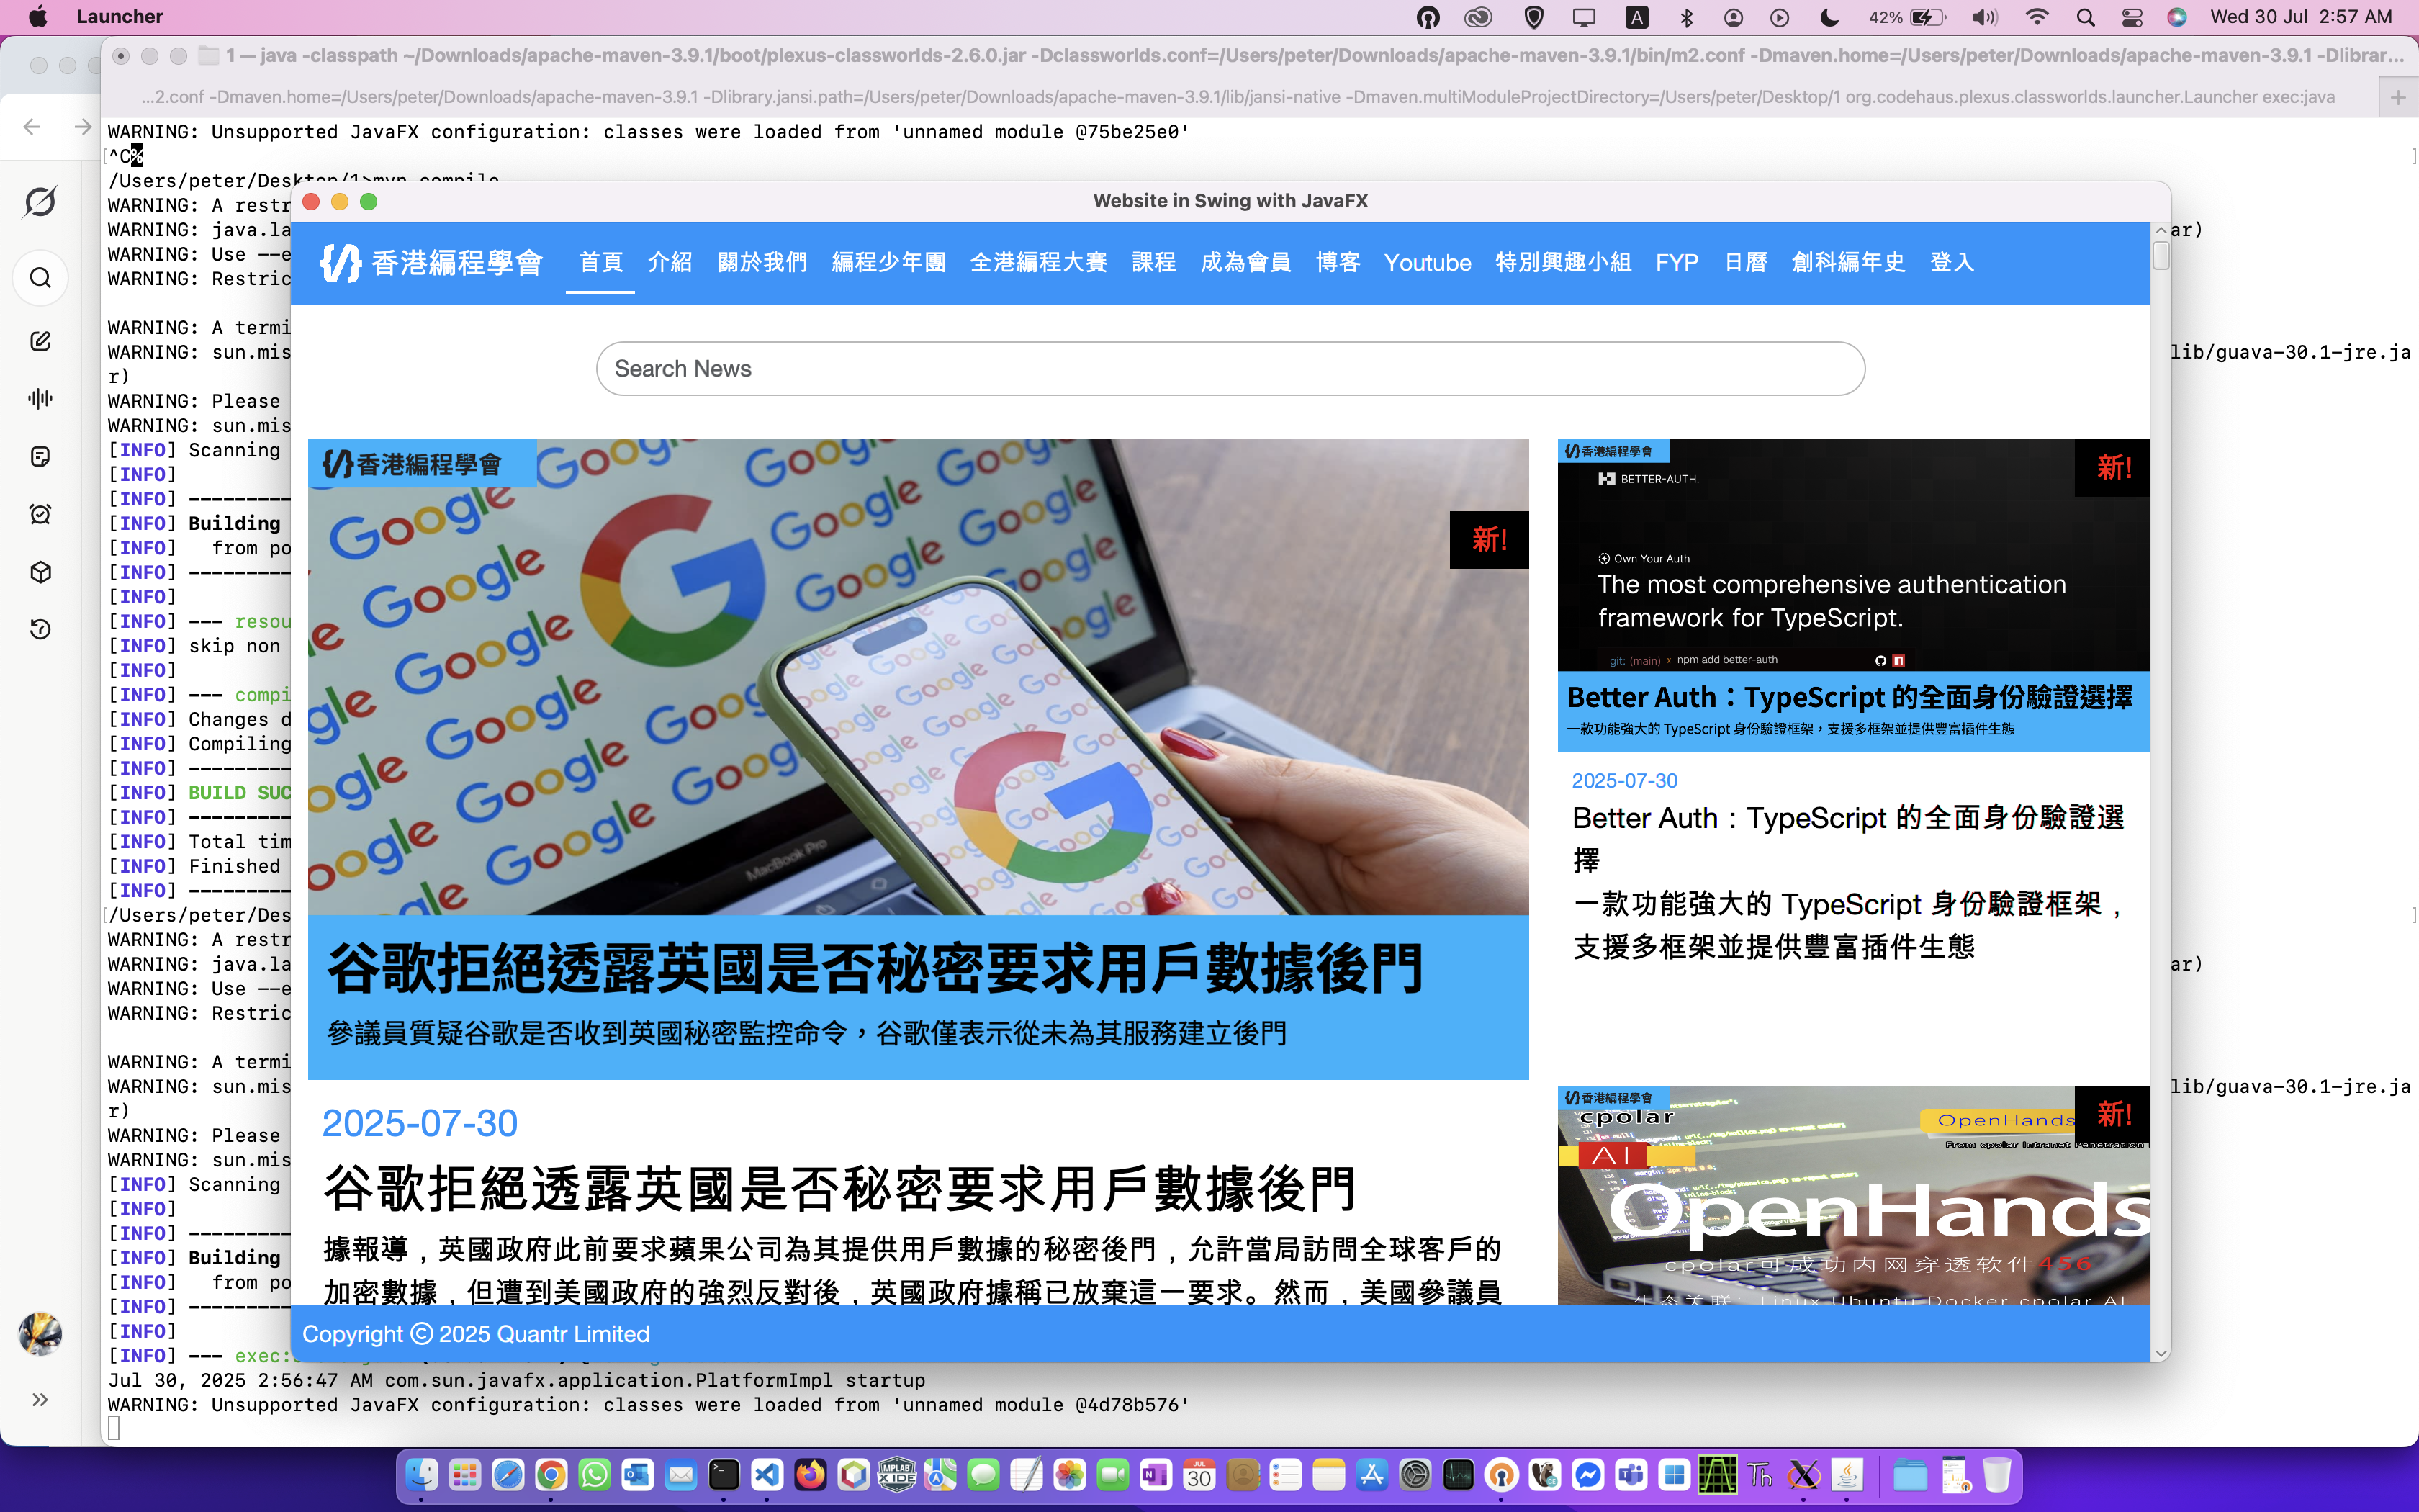
Task: Open the FYP navigation link
Action: (1677, 262)
